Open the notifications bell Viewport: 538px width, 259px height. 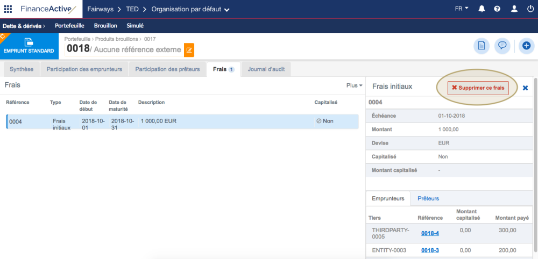click(x=482, y=9)
